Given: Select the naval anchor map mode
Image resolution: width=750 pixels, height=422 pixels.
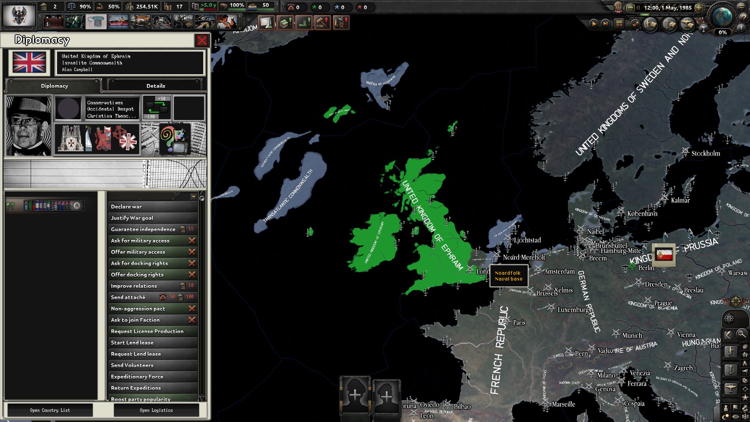Looking at the screenshot, I should [x=731, y=370].
